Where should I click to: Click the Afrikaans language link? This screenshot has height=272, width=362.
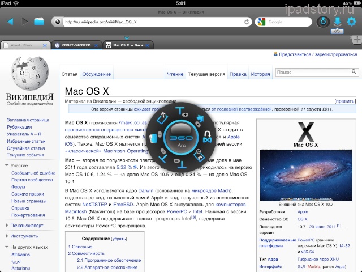20,254
